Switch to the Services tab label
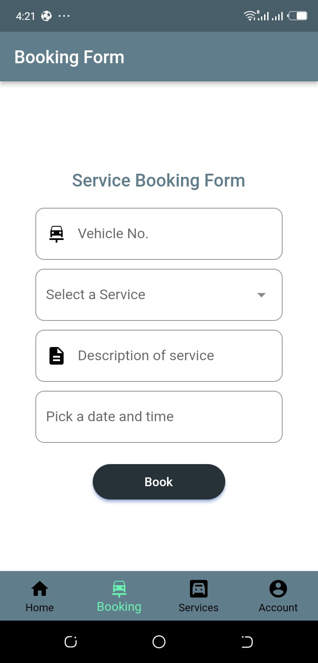Image resolution: width=318 pixels, height=663 pixels. (x=199, y=608)
